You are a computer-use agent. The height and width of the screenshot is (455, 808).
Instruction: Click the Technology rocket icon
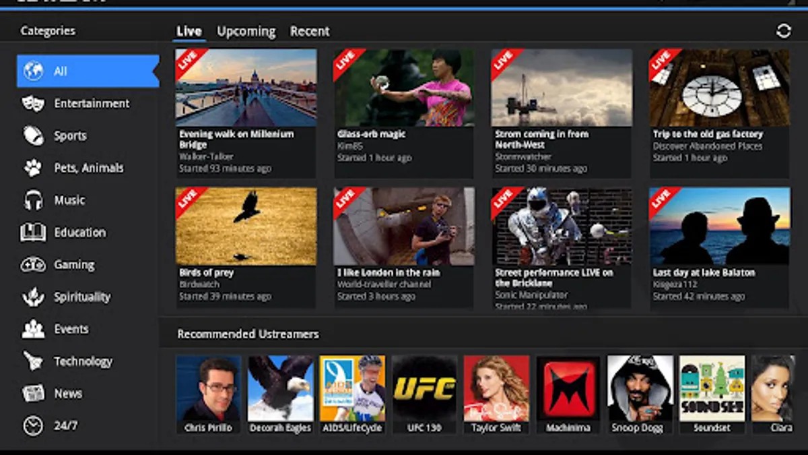[33, 361]
